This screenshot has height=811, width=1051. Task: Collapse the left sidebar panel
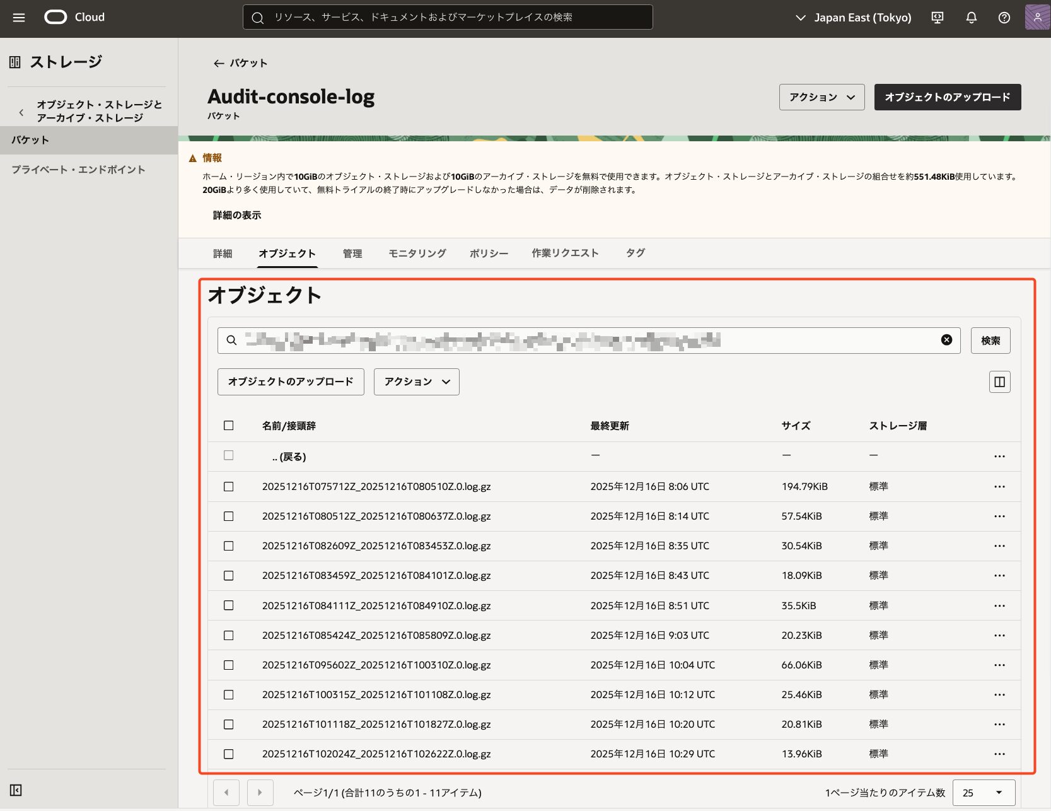click(x=16, y=790)
